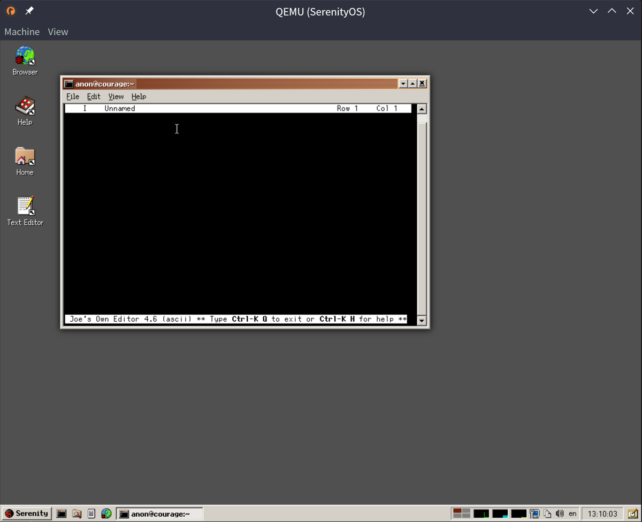Viewport: 642px width, 522px height.
Task: Open the CPU usage graph applet
Action: [481, 513]
